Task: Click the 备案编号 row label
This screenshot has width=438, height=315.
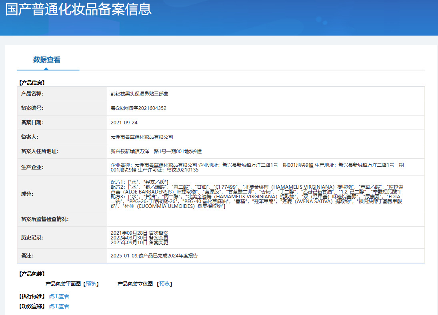Action: 32,108
